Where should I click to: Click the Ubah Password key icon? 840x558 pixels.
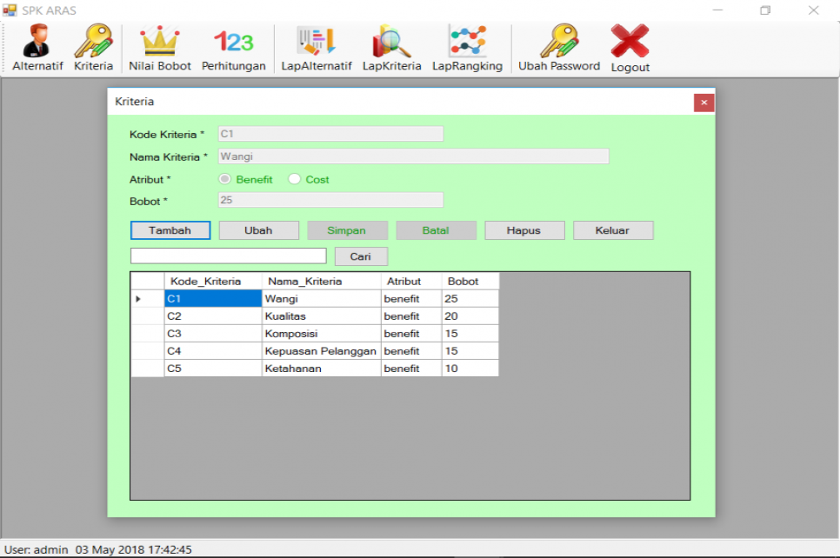(559, 42)
